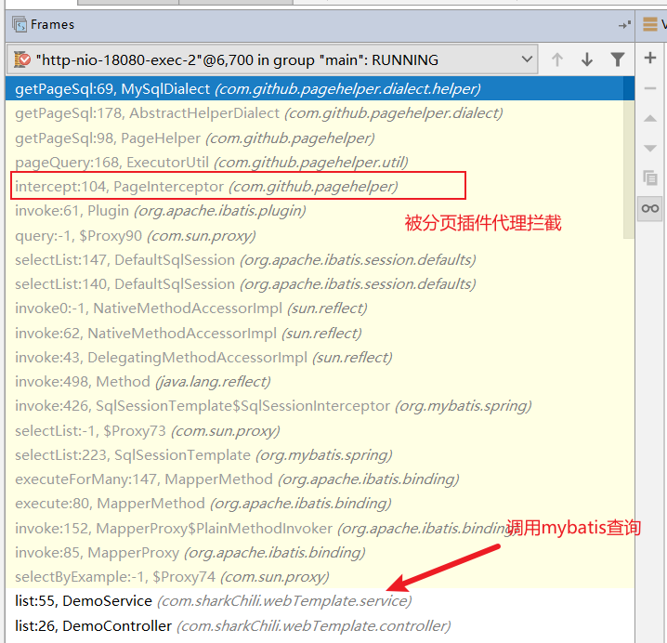Click the move watch up triangle
Viewport: 667px width, 643px height.
pos(650,119)
